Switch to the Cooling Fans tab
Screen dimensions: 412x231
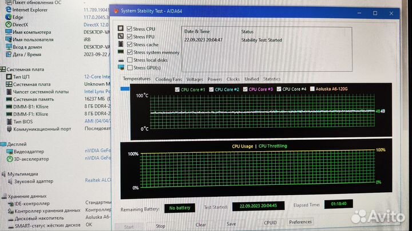[168, 79]
